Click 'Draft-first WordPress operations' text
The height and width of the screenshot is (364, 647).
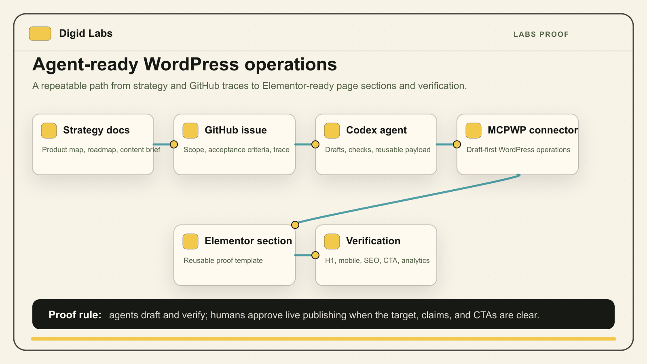[x=518, y=150]
